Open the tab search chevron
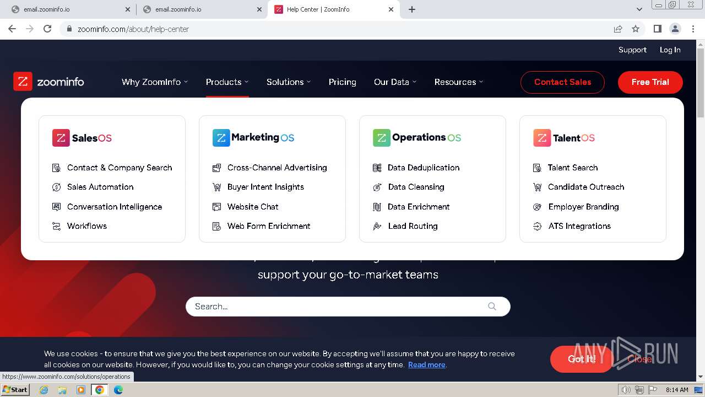Screen dimensions: 705x397 [x=639, y=9]
